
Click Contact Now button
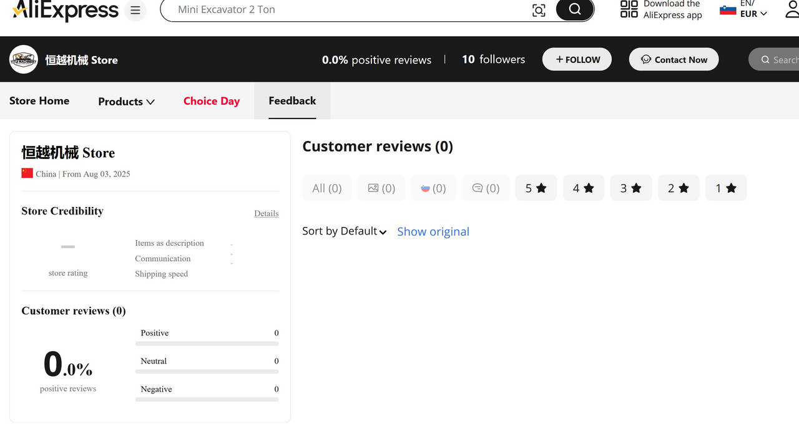(x=674, y=59)
